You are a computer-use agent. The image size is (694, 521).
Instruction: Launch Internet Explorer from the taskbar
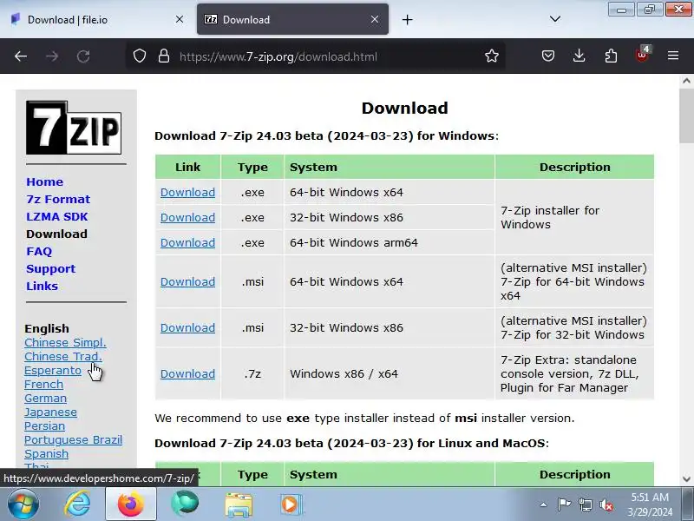pyautogui.click(x=77, y=505)
